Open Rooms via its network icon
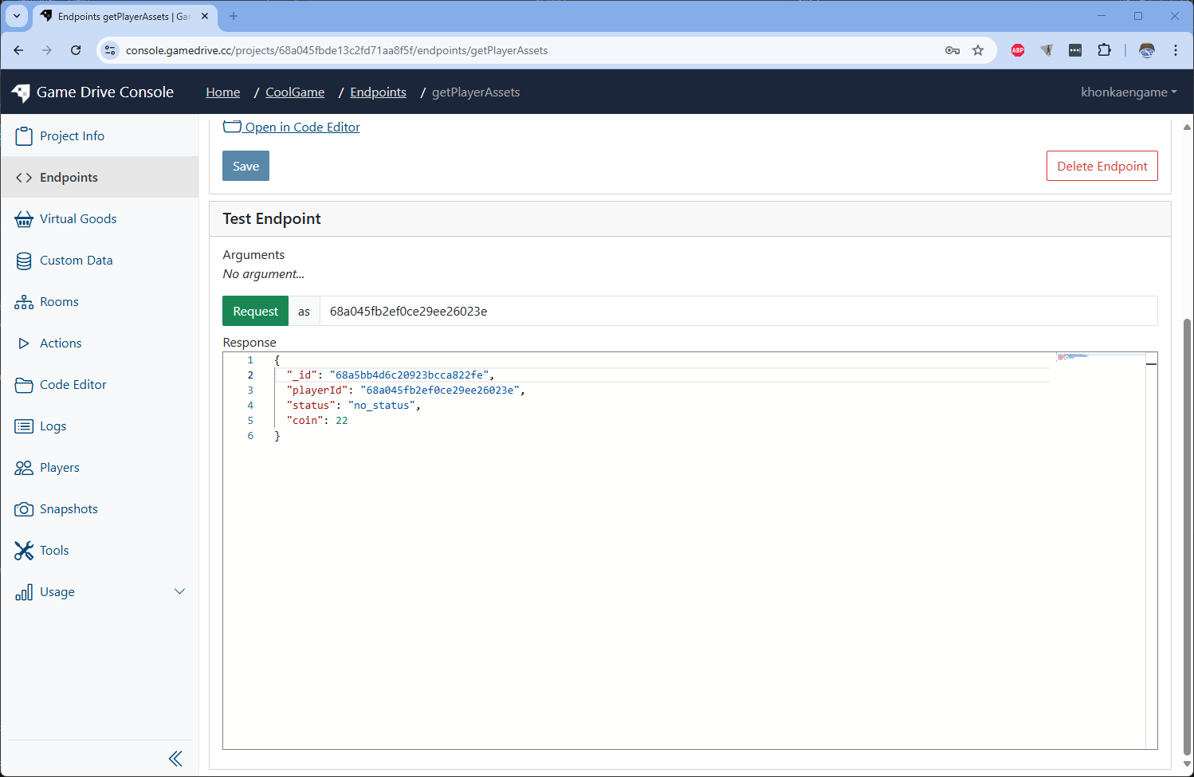Viewport: 1194px width, 777px height. tap(24, 302)
